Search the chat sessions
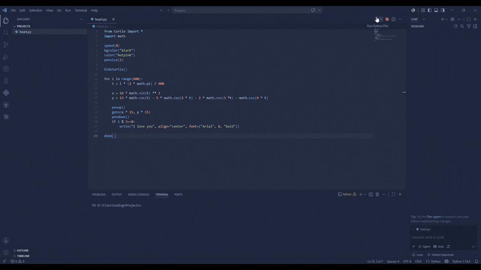481x270 pixels. point(462,26)
